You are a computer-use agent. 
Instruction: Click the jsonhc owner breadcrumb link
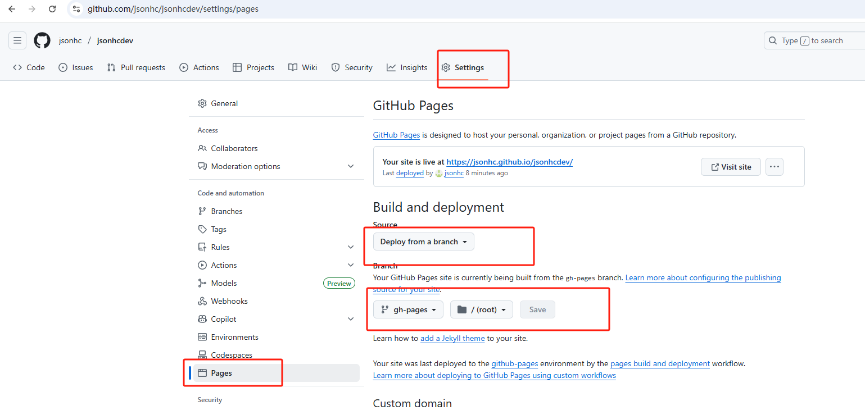point(70,40)
